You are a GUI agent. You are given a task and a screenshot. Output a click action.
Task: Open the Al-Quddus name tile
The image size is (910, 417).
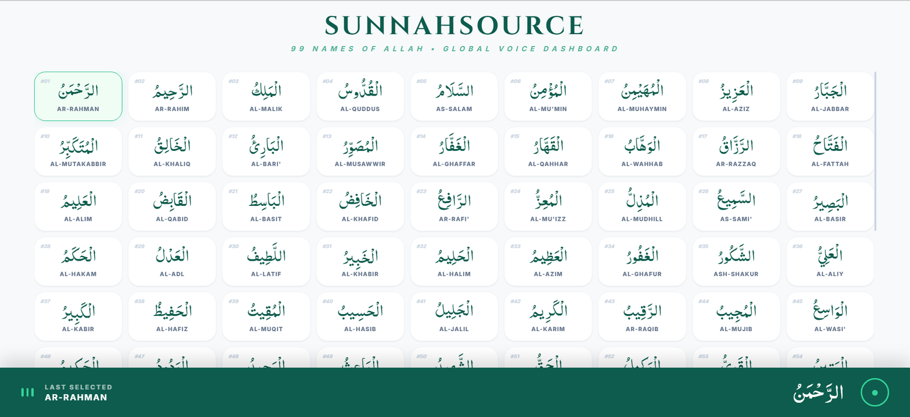[360, 96]
